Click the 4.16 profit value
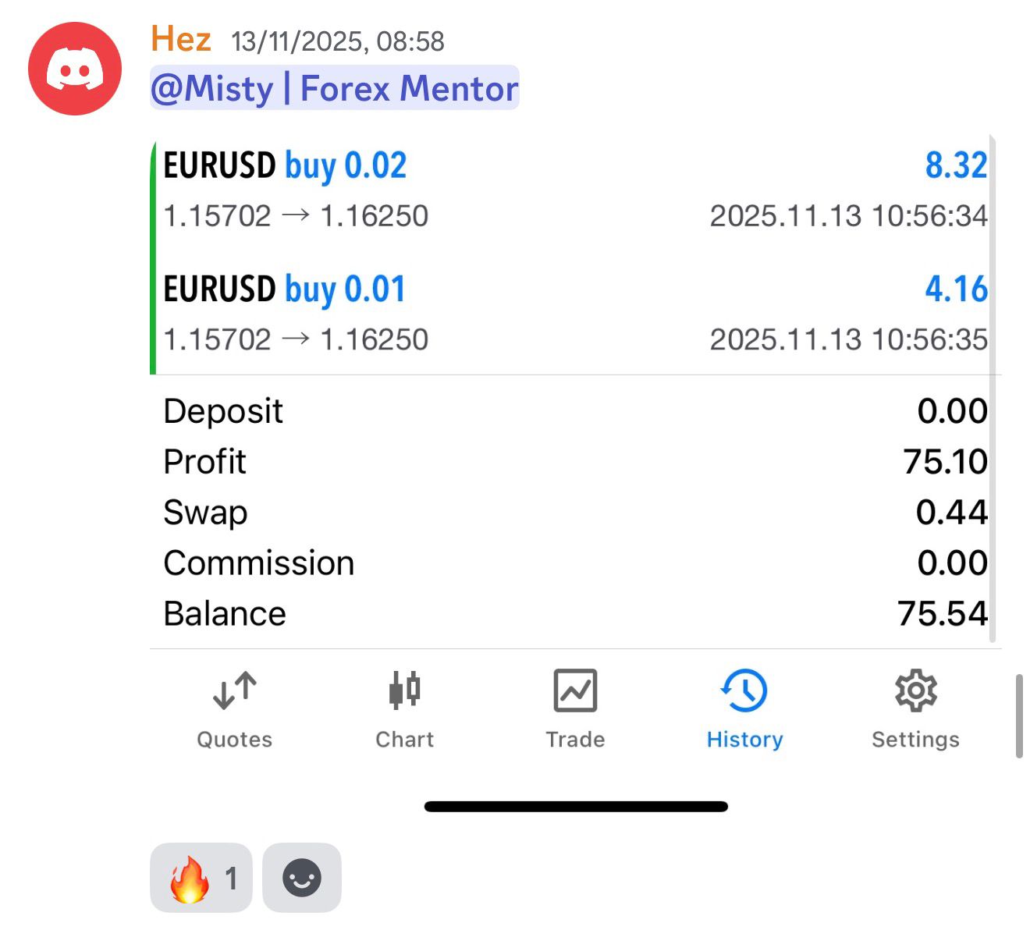This screenshot has height=930, width=1030. [x=956, y=289]
